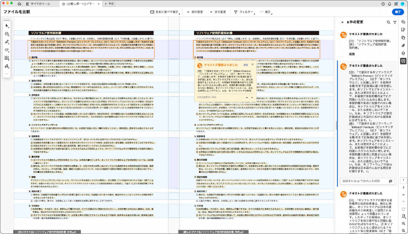Close the テキストが置換されました popup
The image size is (408, 234).
click(252, 64)
